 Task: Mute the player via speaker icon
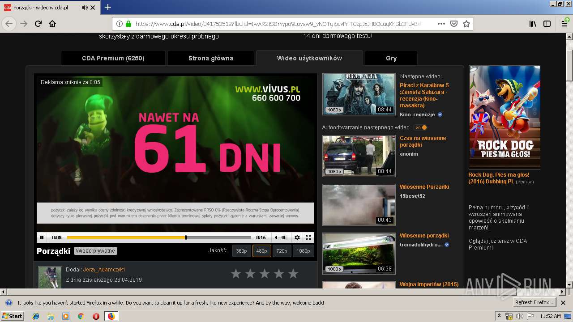click(276, 237)
